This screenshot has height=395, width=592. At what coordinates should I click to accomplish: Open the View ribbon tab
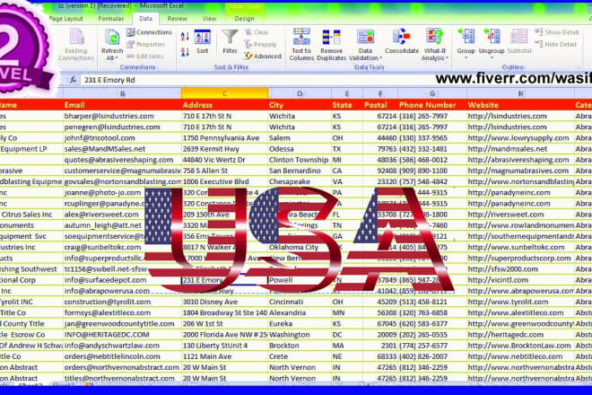209,18
